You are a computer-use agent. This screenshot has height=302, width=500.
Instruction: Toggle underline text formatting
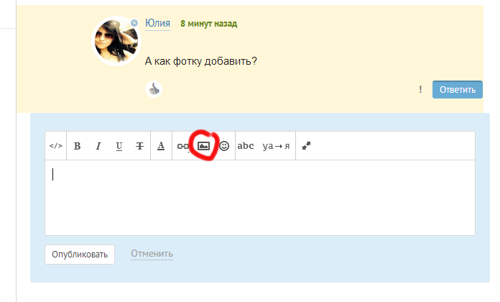[x=119, y=146]
